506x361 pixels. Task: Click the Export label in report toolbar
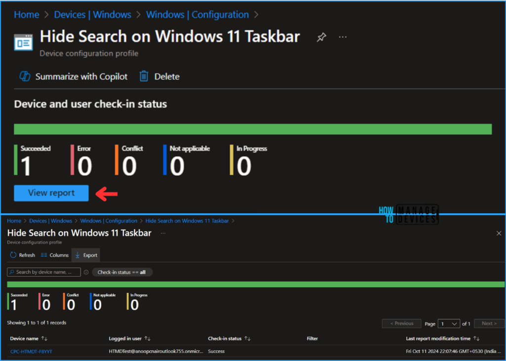coord(90,255)
